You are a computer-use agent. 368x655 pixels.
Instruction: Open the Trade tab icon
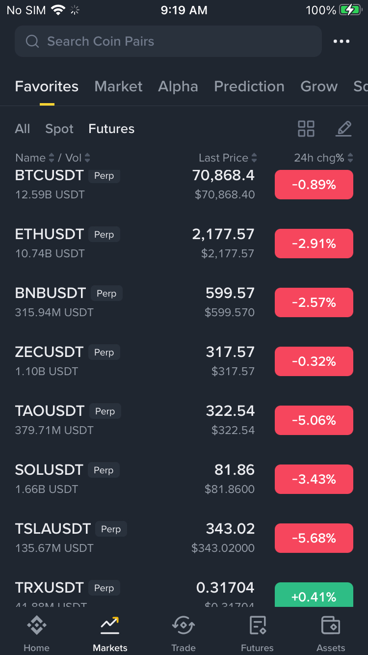tap(184, 626)
